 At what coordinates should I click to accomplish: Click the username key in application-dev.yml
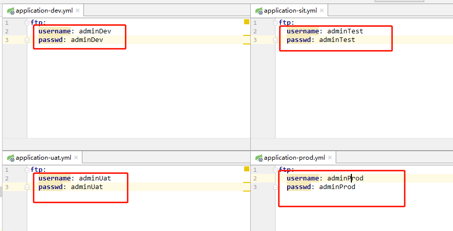55,31
